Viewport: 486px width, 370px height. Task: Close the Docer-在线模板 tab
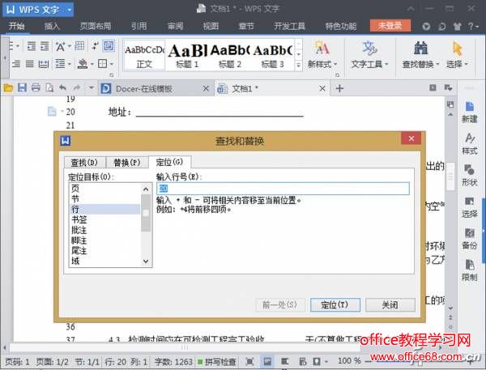(x=206, y=88)
